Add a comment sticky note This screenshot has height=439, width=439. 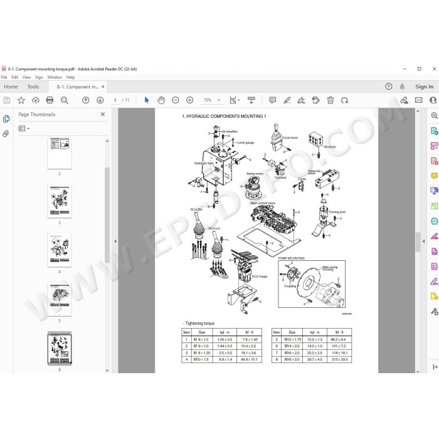(272, 100)
